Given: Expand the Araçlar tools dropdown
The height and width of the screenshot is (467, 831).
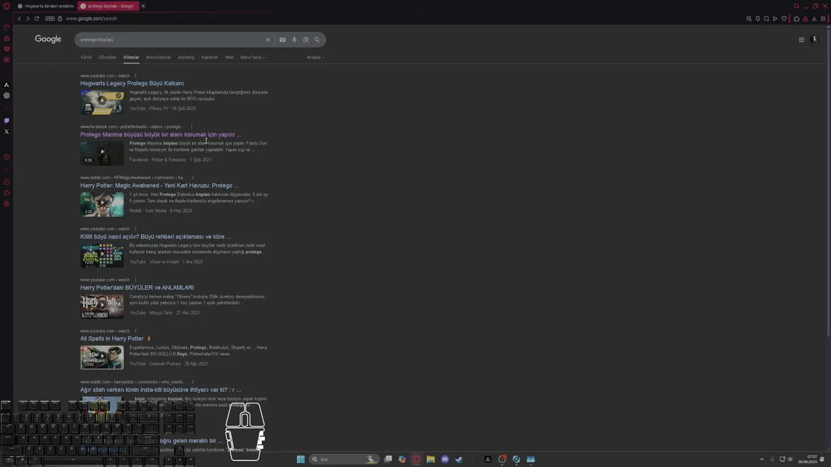Looking at the screenshot, I should click(x=316, y=57).
